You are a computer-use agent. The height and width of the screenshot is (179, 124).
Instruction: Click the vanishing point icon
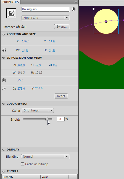[4, 88]
